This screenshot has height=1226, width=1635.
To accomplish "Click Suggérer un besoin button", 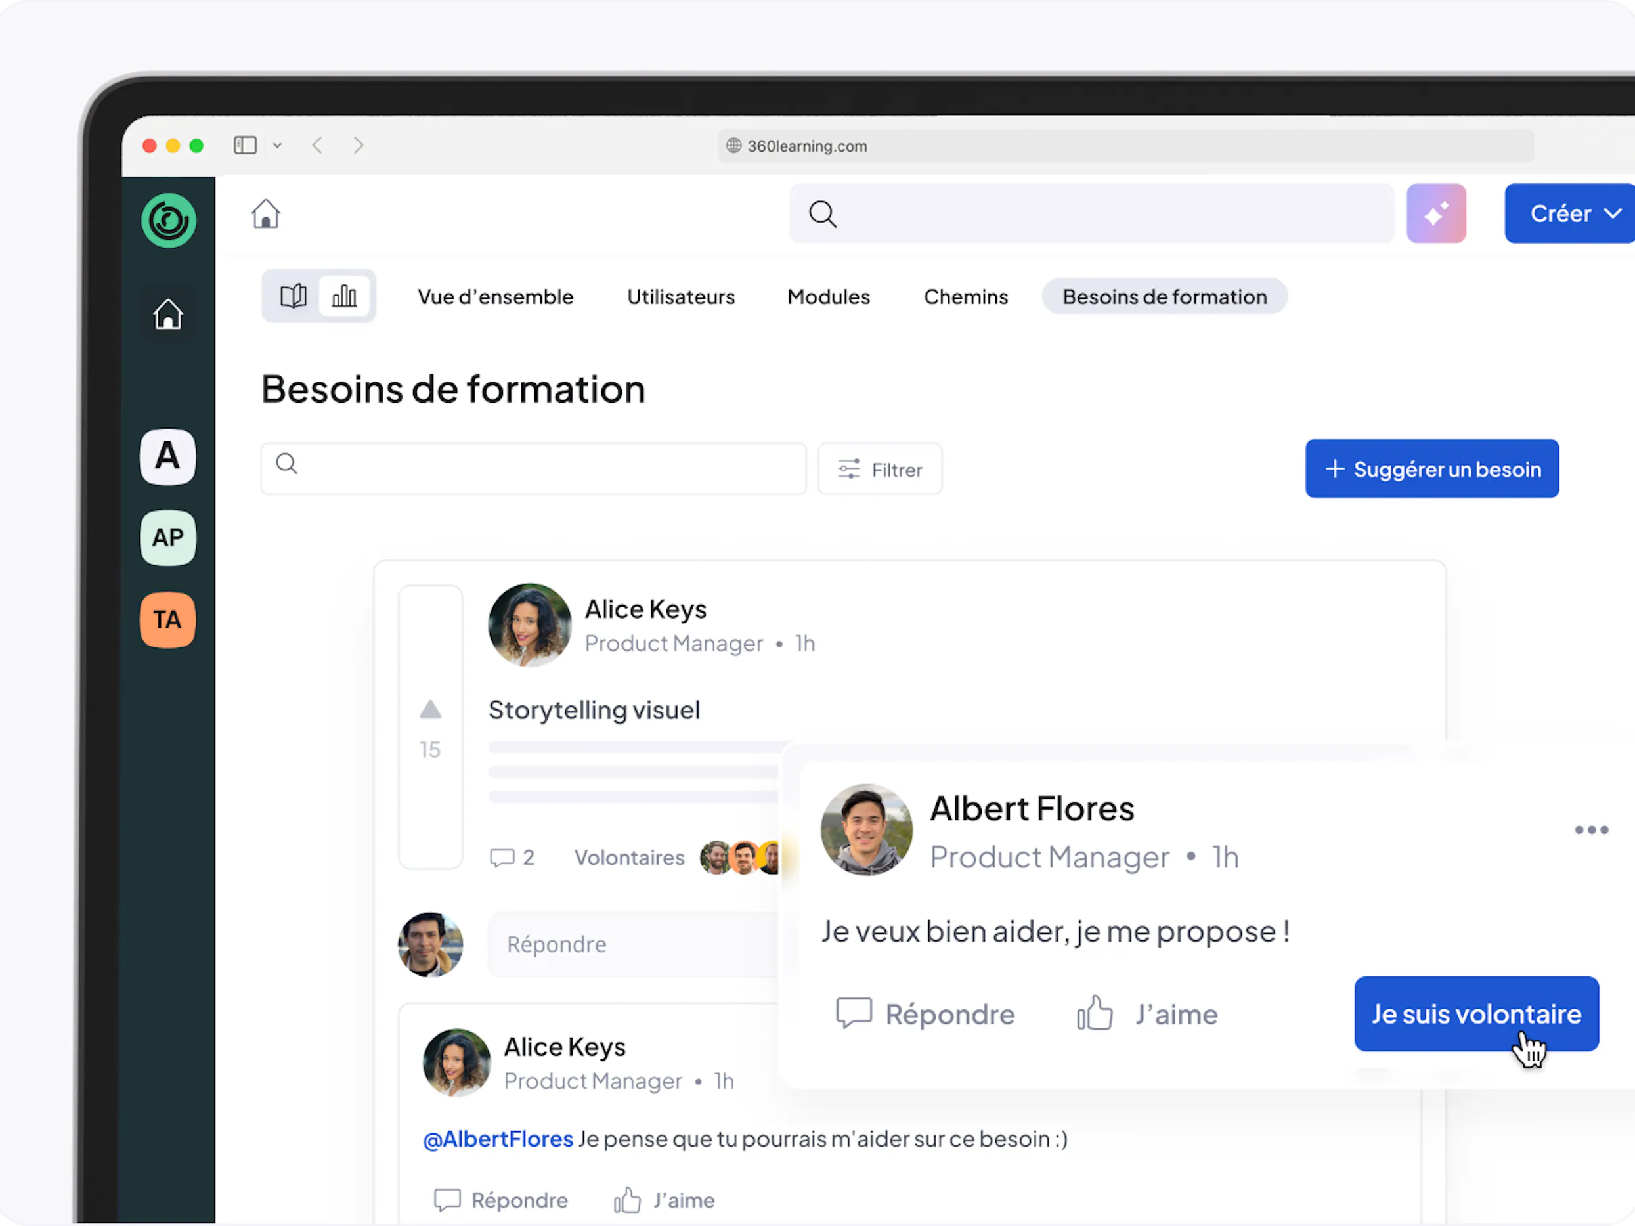I will tap(1431, 468).
